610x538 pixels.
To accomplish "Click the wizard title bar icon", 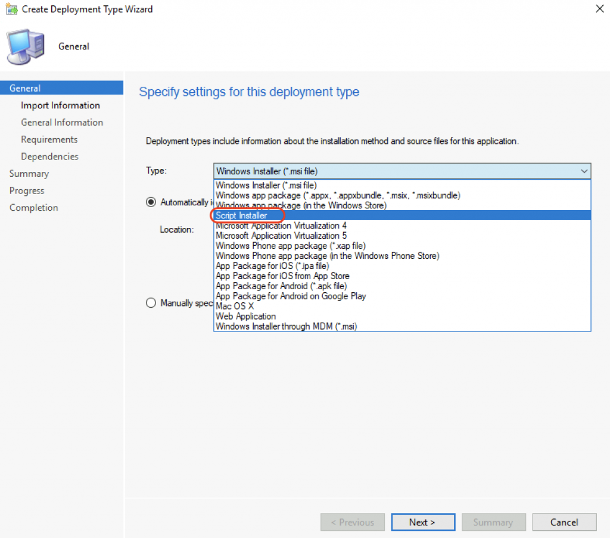I will pyautogui.click(x=11, y=8).
